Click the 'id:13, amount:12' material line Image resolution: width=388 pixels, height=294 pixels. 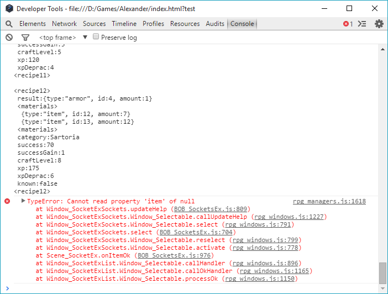tap(77, 122)
